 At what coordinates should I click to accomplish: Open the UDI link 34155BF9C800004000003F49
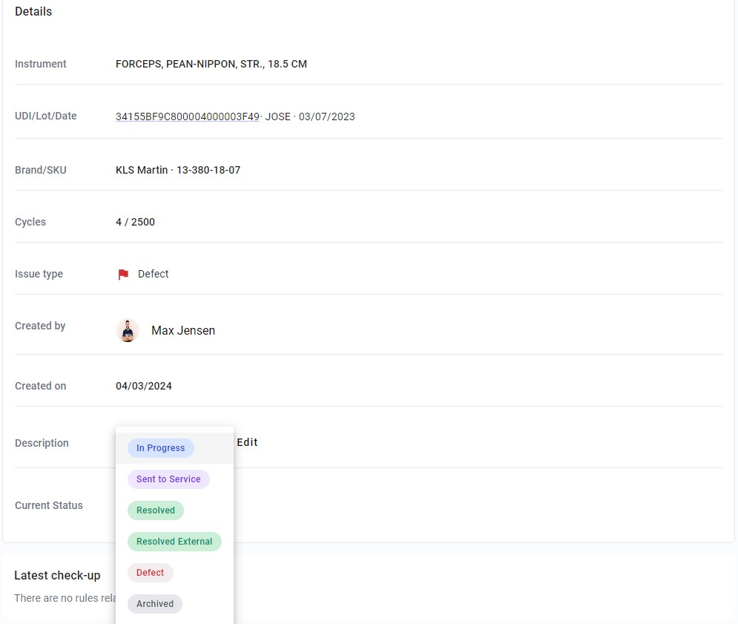[x=188, y=116]
